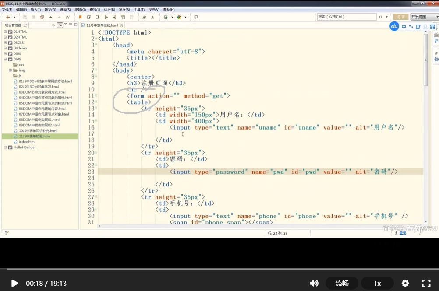Viewport: 439px width, 291px height.
Task: Collapse the 06JS project node
Action: [x=5, y=59]
